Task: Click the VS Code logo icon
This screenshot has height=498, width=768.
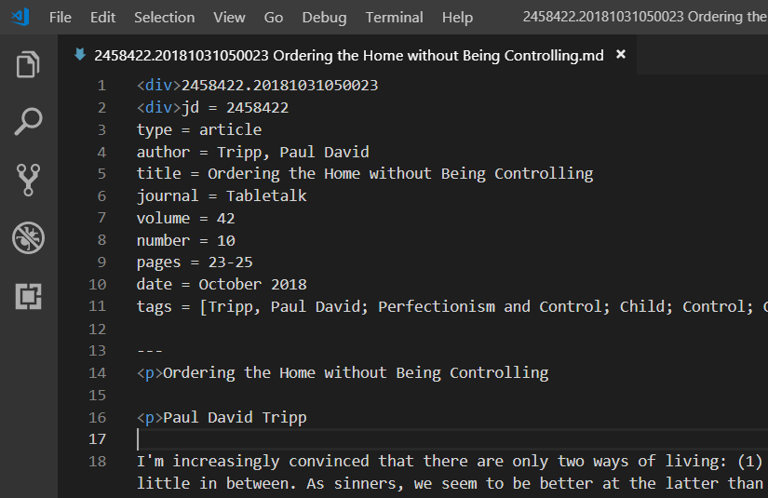Action: point(20,17)
